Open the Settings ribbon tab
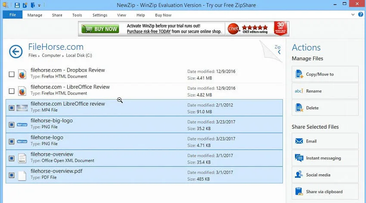Viewport: 366px width, 203px height. coord(100,15)
